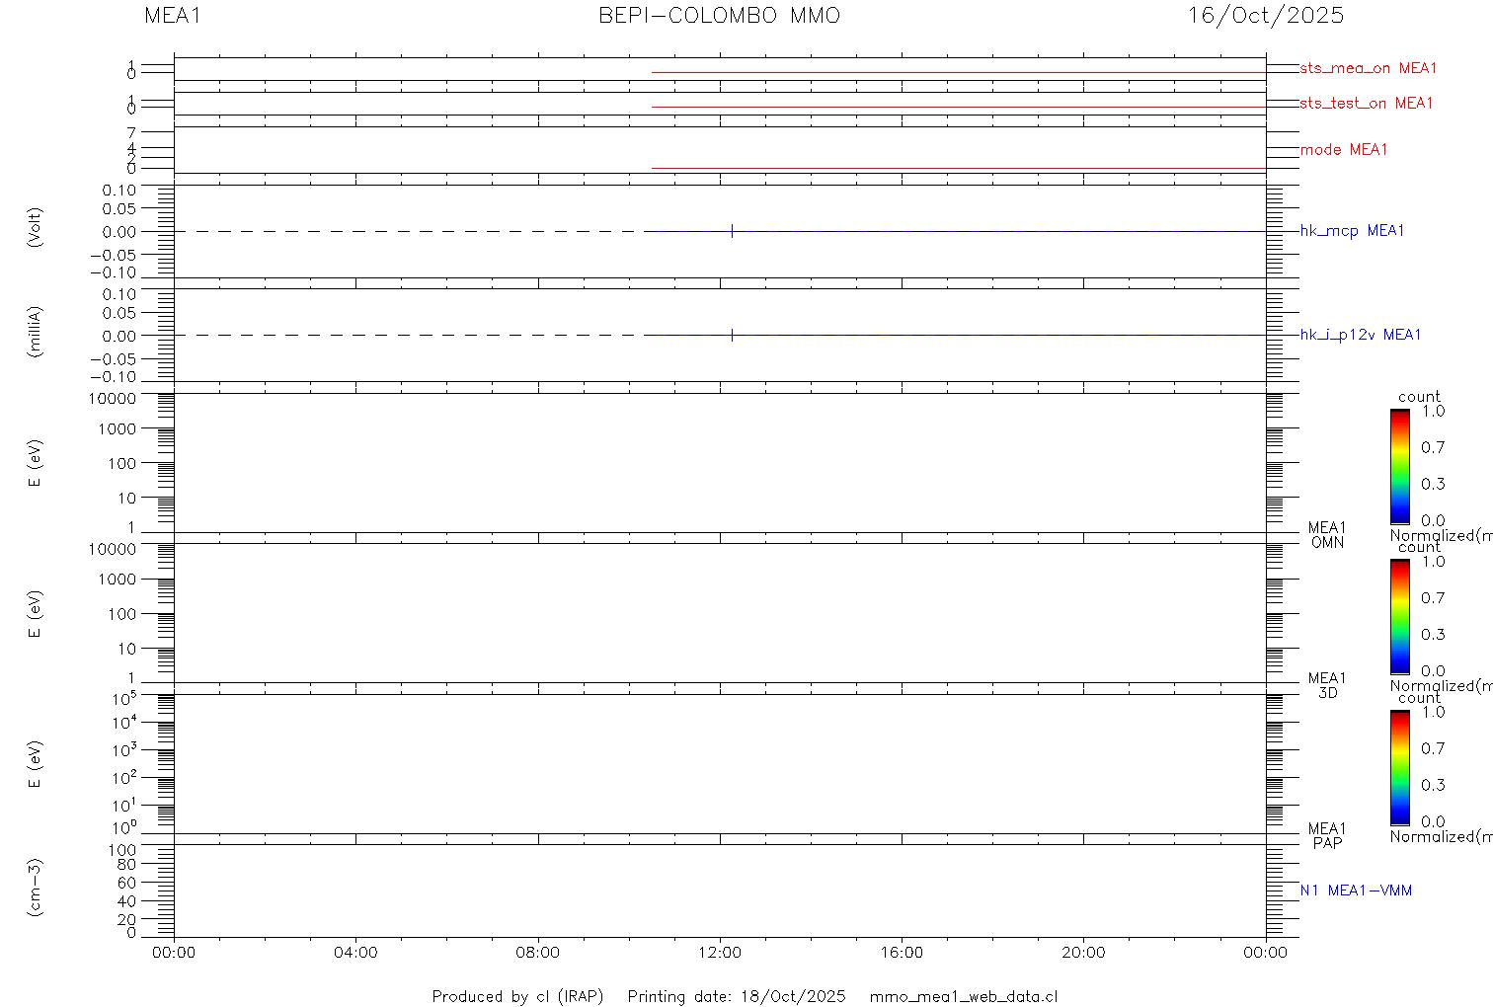Click the color bar beside MEA1 PAP panel
1493x1007 pixels.
click(x=1399, y=767)
